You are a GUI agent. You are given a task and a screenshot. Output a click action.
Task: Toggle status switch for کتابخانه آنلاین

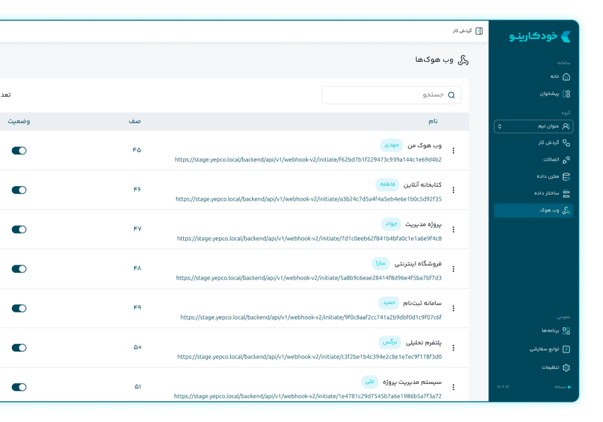[19, 190]
